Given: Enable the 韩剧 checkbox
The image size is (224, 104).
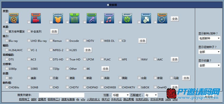Looking at the screenshot, I should click(85, 78).
